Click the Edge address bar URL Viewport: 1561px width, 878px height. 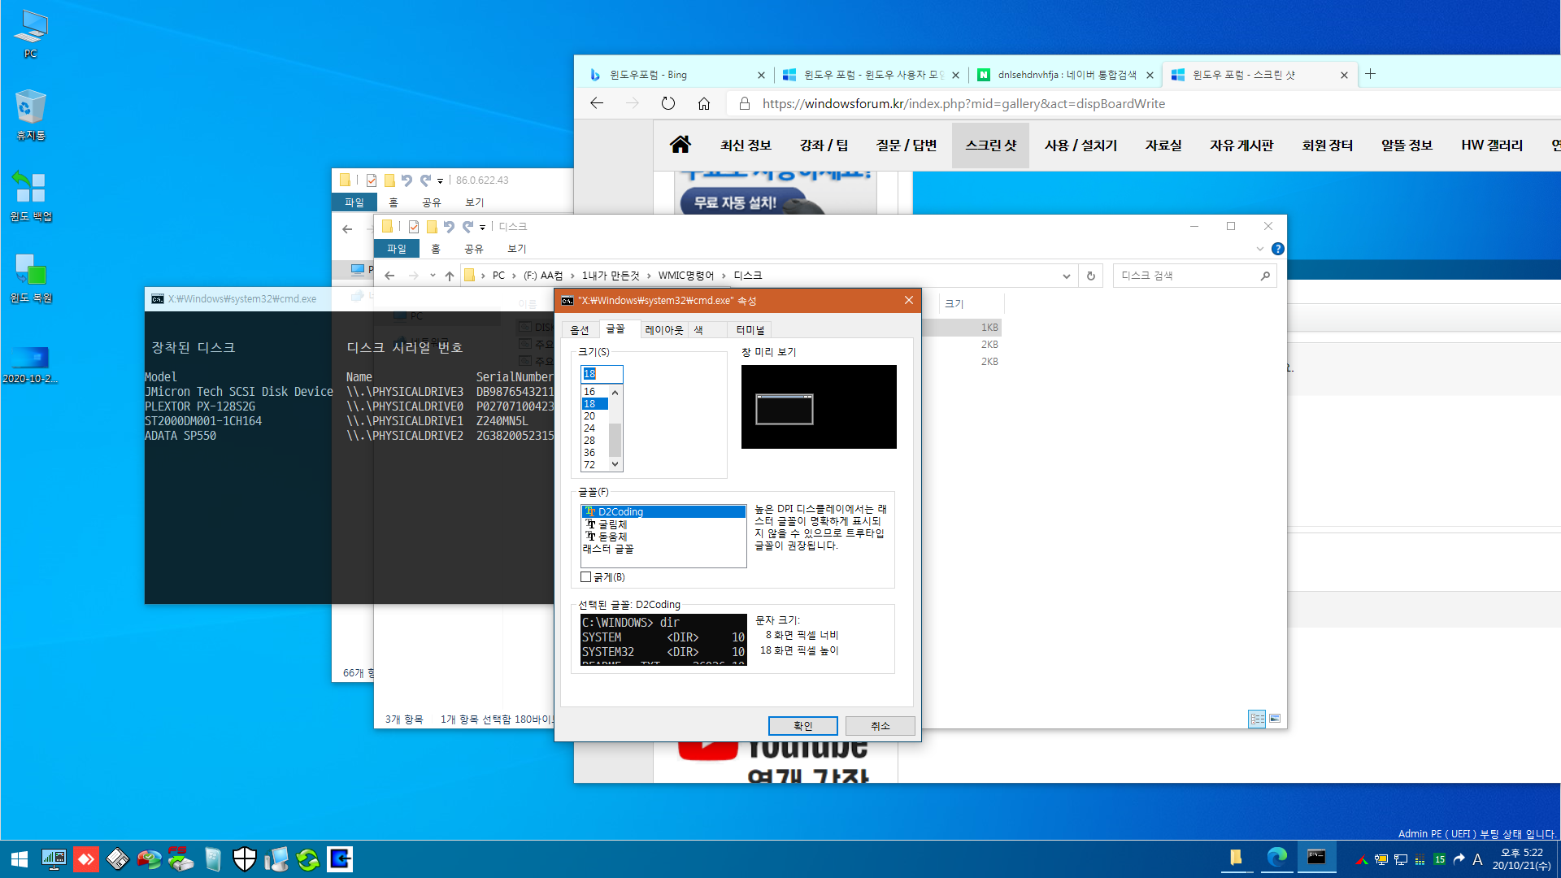point(963,103)
